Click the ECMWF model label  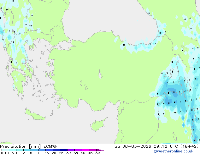(51, 146)
